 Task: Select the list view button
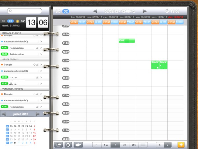pyautogui.click(x=143, y=145)
